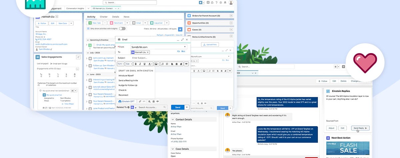
Task: Align email text right
Action: tap(181, 64)
